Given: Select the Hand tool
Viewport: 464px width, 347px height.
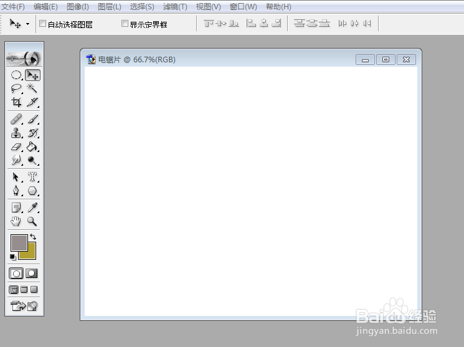Looking at the screenshot, I should (16, 221).
